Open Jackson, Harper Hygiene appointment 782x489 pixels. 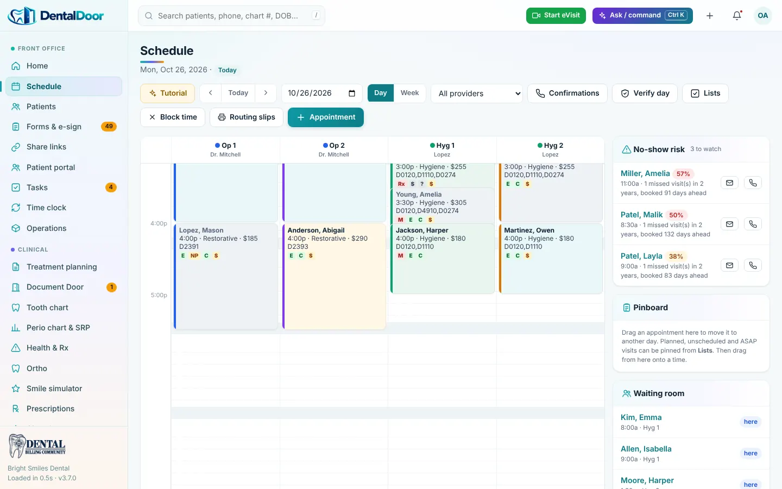(443, 259)
